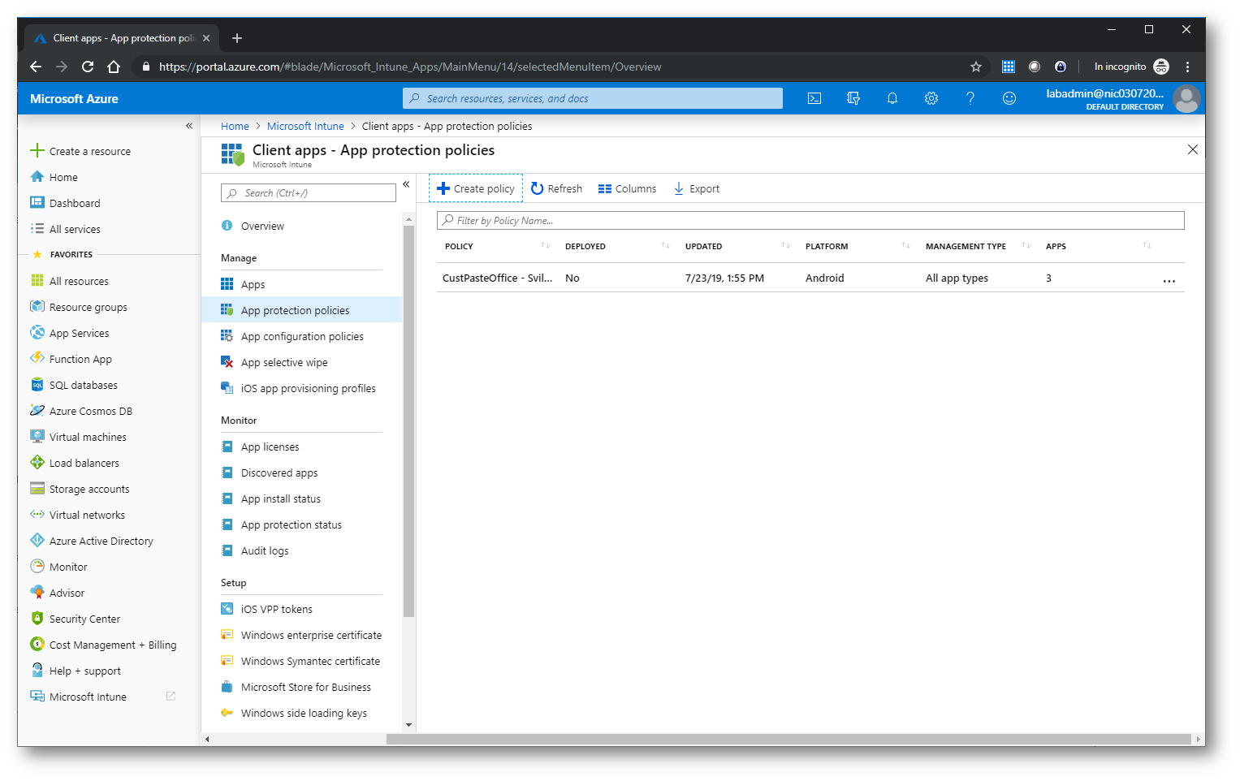Click Filter by Policy Name field
The image size is (1240, 781).
810,220
